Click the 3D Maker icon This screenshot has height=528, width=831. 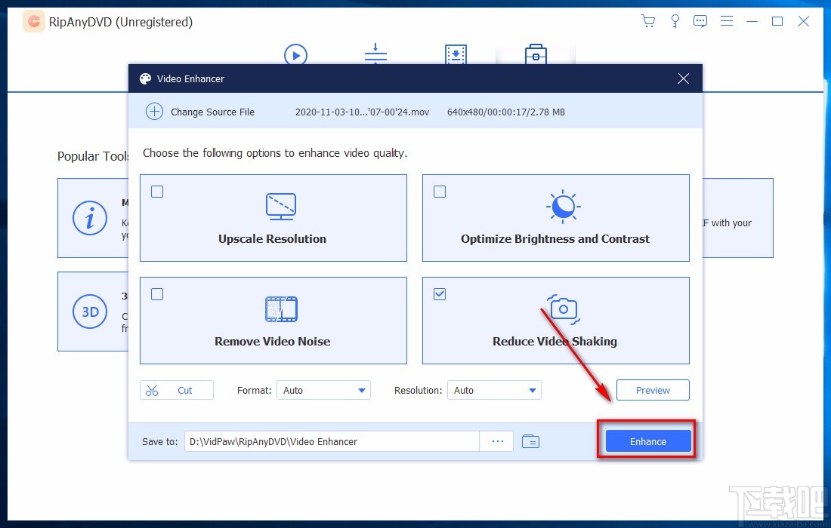point(90,312)
